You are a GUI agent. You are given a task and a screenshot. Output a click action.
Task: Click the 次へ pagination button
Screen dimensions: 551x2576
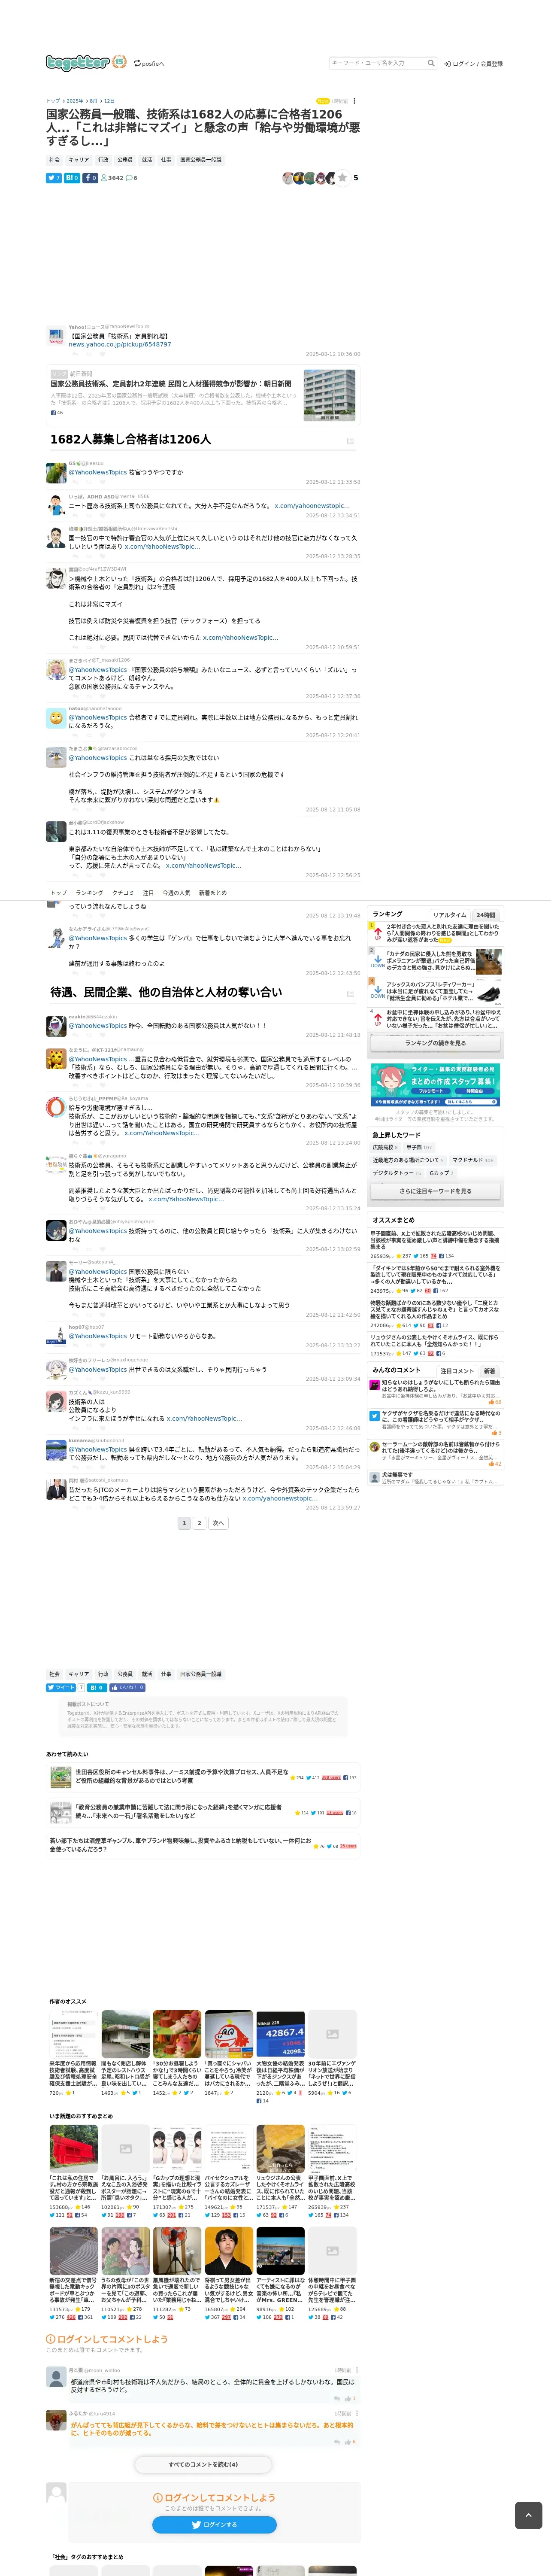[218, 1523]
